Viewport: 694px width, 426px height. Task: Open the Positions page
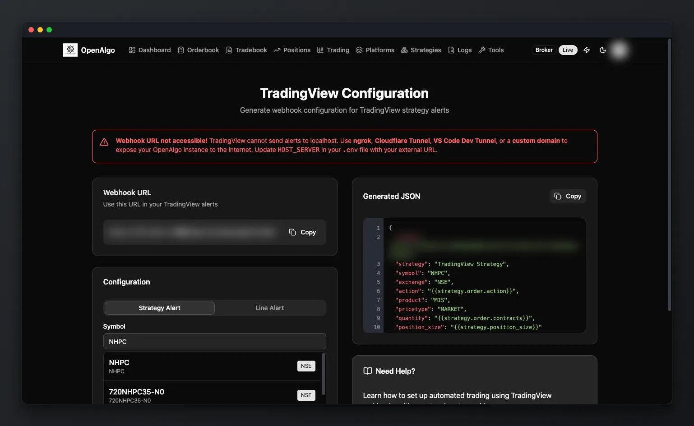click(292, 50)
